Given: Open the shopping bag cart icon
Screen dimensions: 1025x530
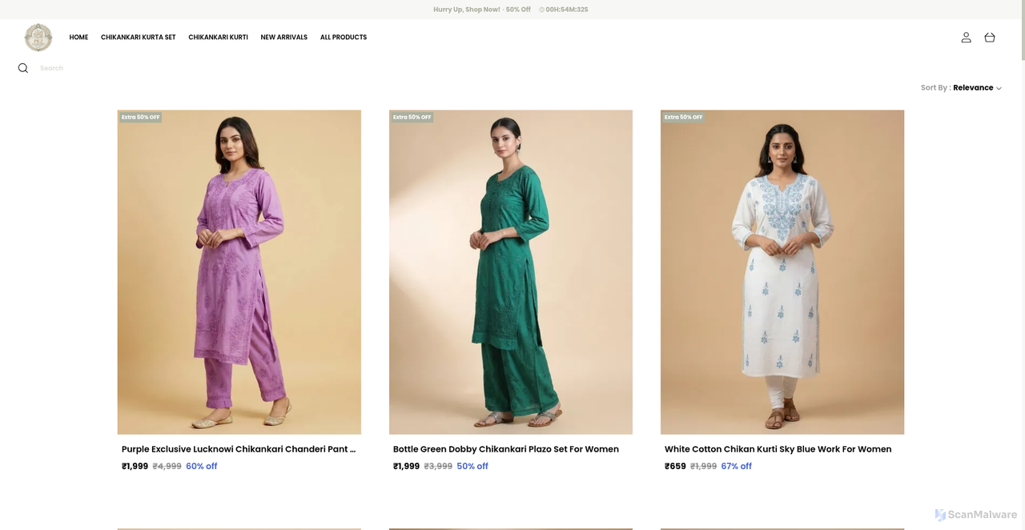Looking at the screenshot, I should click(x=990, y=38).
